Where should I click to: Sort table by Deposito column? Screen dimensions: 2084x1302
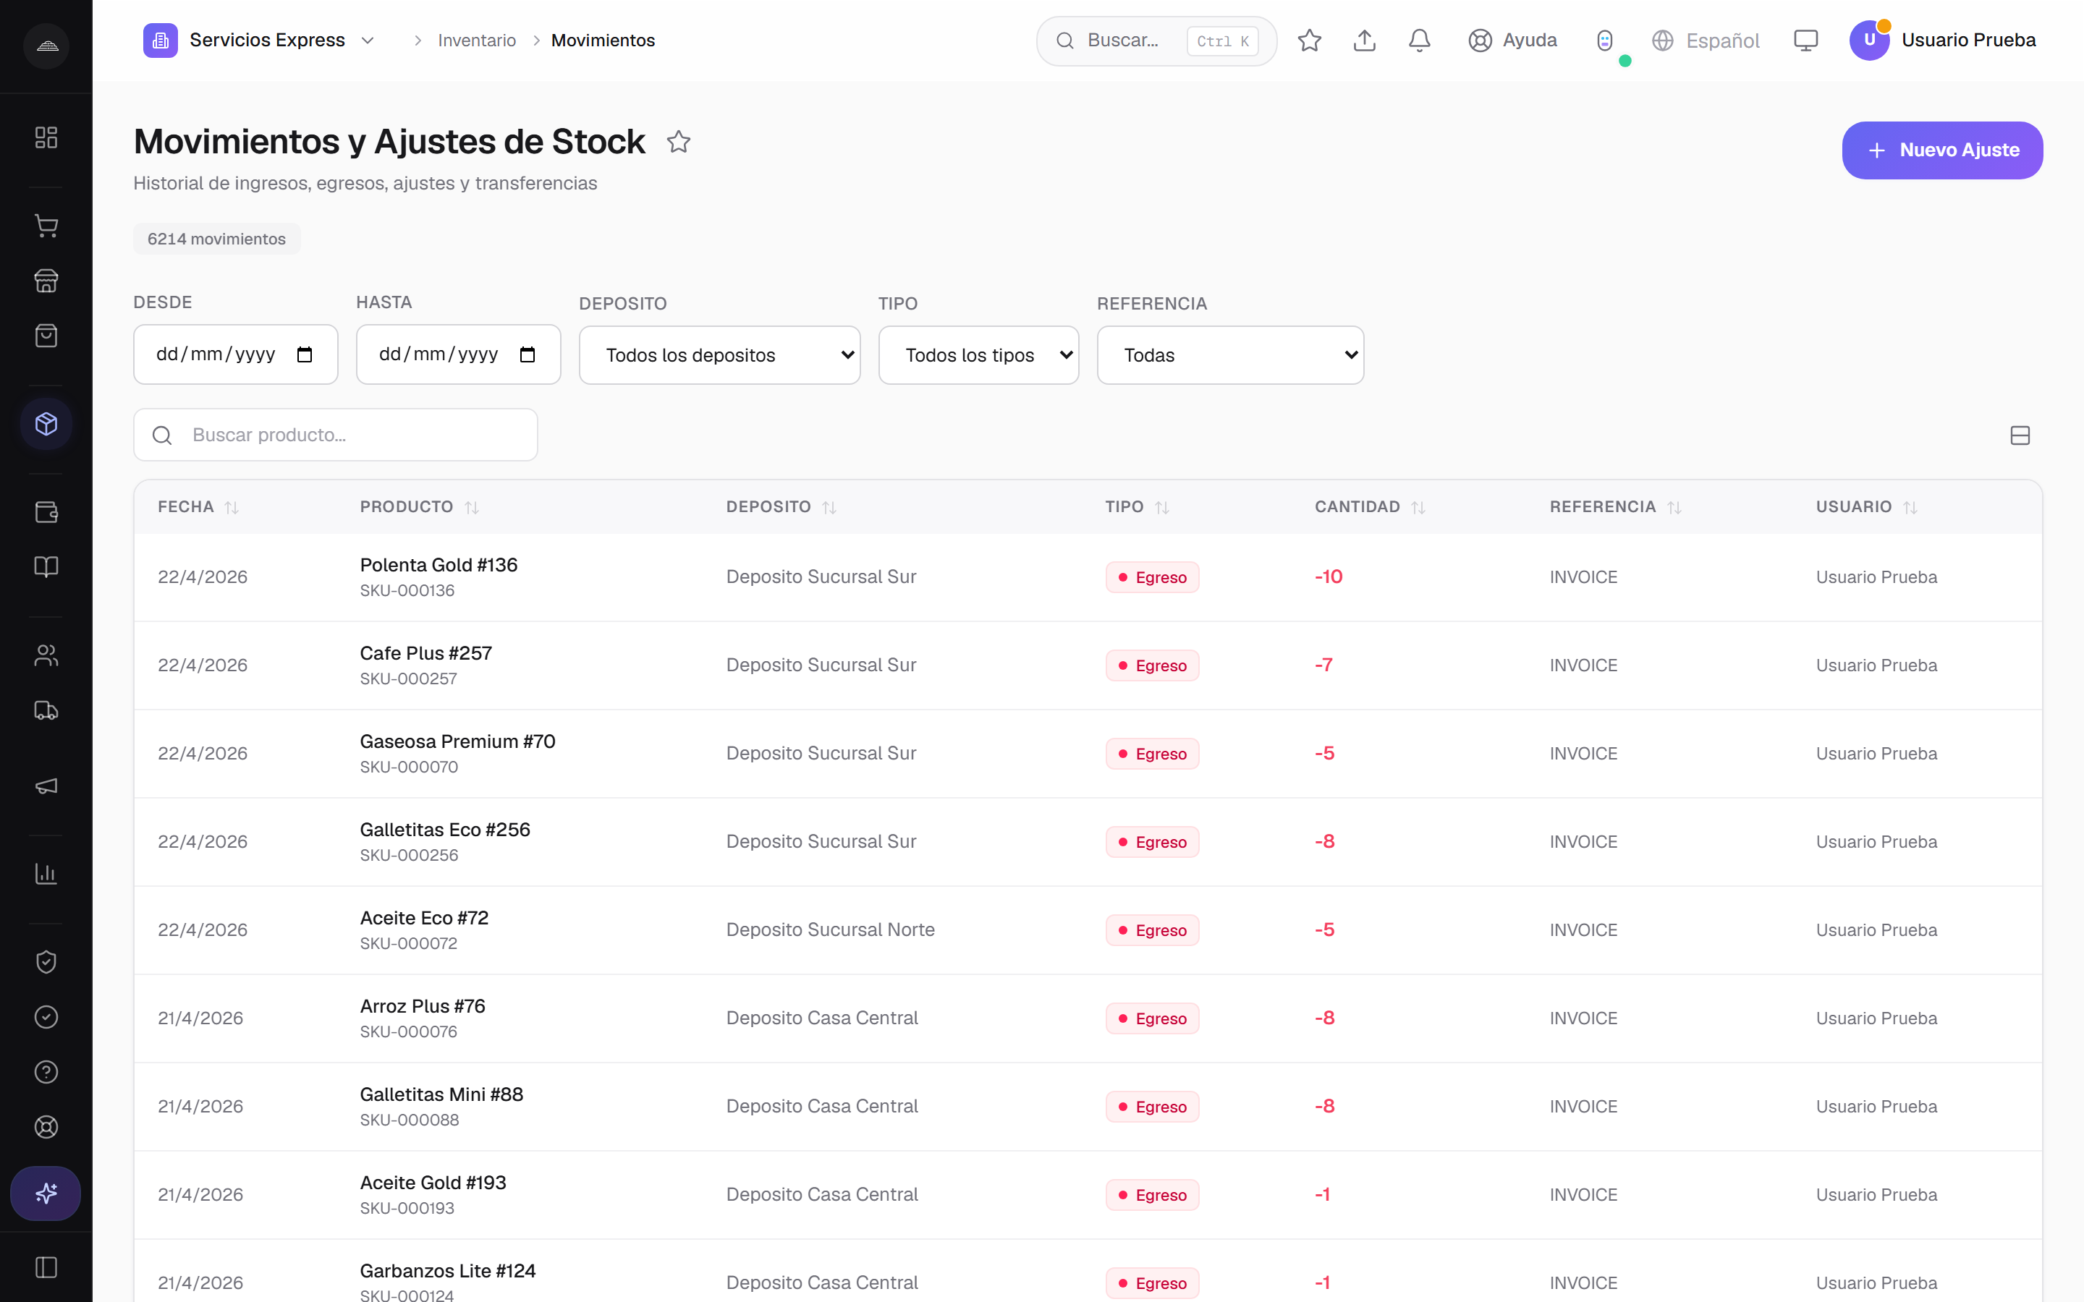(x=781, y=507)
